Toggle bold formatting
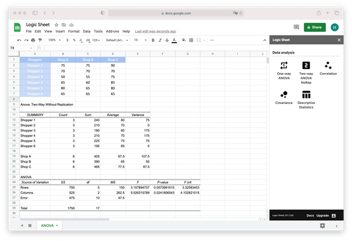352x241 pixels. [x=153, y=40]
